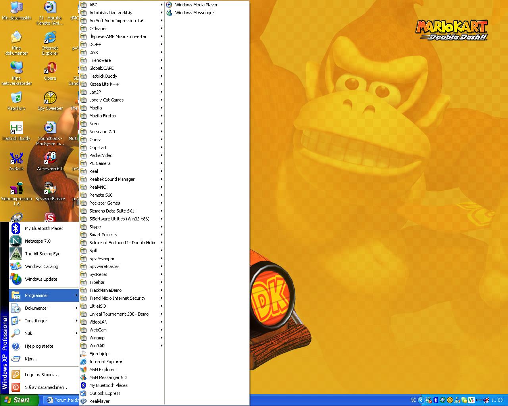Click the My Bluetooth Places start menu icon
This screenshot has width=508, height=406.
pyautogui.click(x=15, y=228)
